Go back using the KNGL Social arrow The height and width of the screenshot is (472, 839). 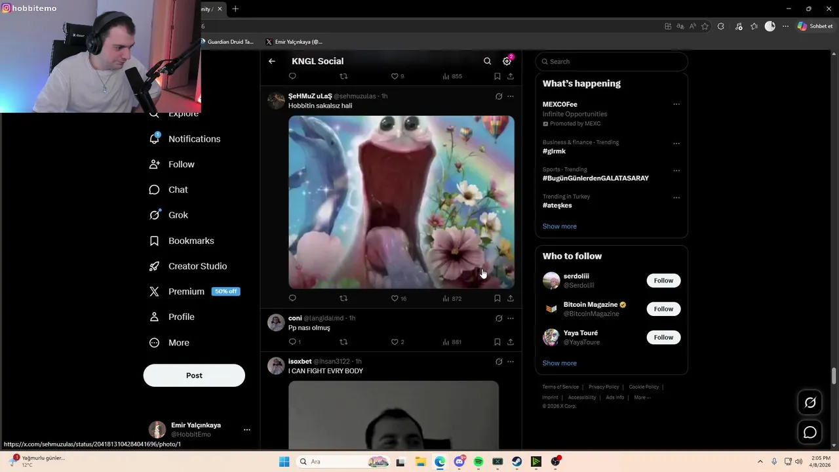tap(272, 61)
